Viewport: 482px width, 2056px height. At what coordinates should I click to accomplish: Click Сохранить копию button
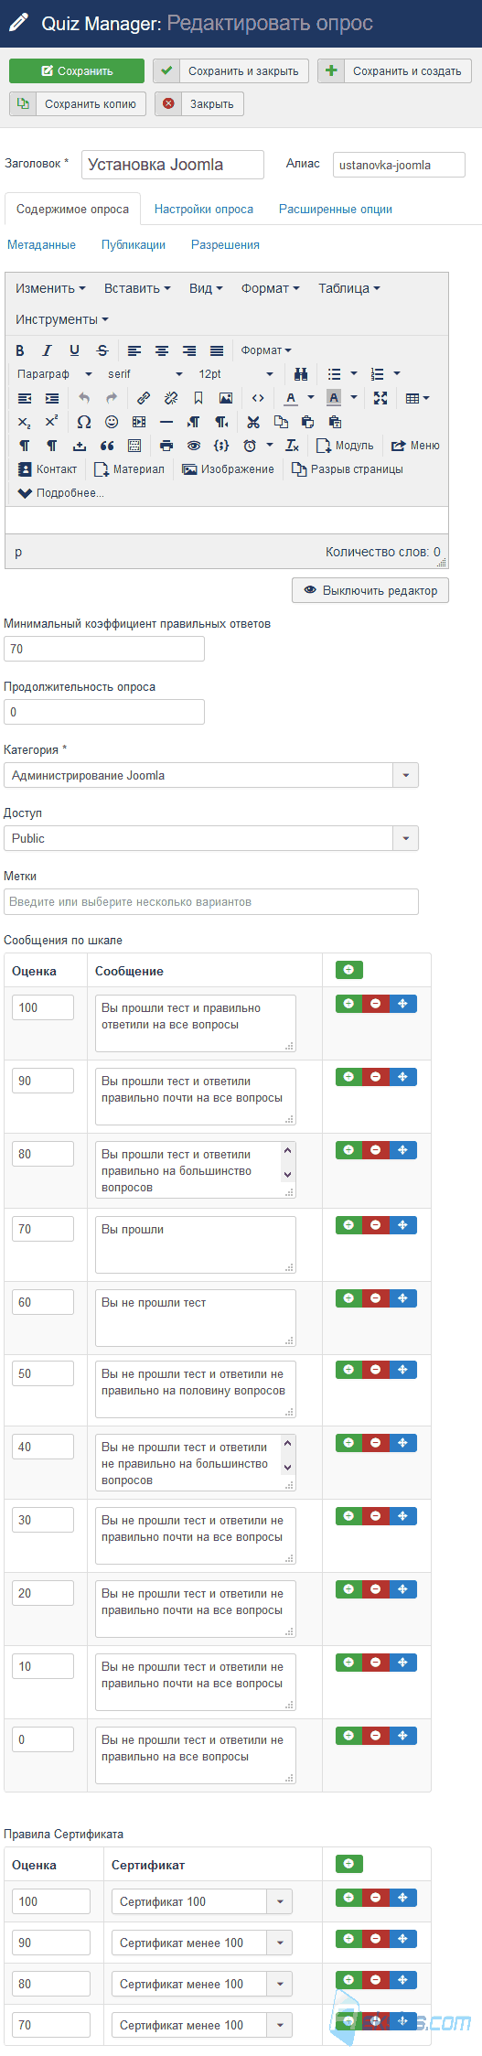tap(78, 103)
